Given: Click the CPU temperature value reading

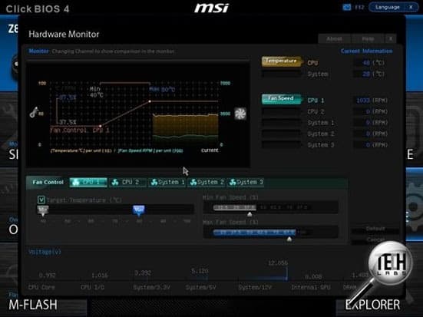Looking at the screenshot, I should pyautogui.click(x=366, y=63).
